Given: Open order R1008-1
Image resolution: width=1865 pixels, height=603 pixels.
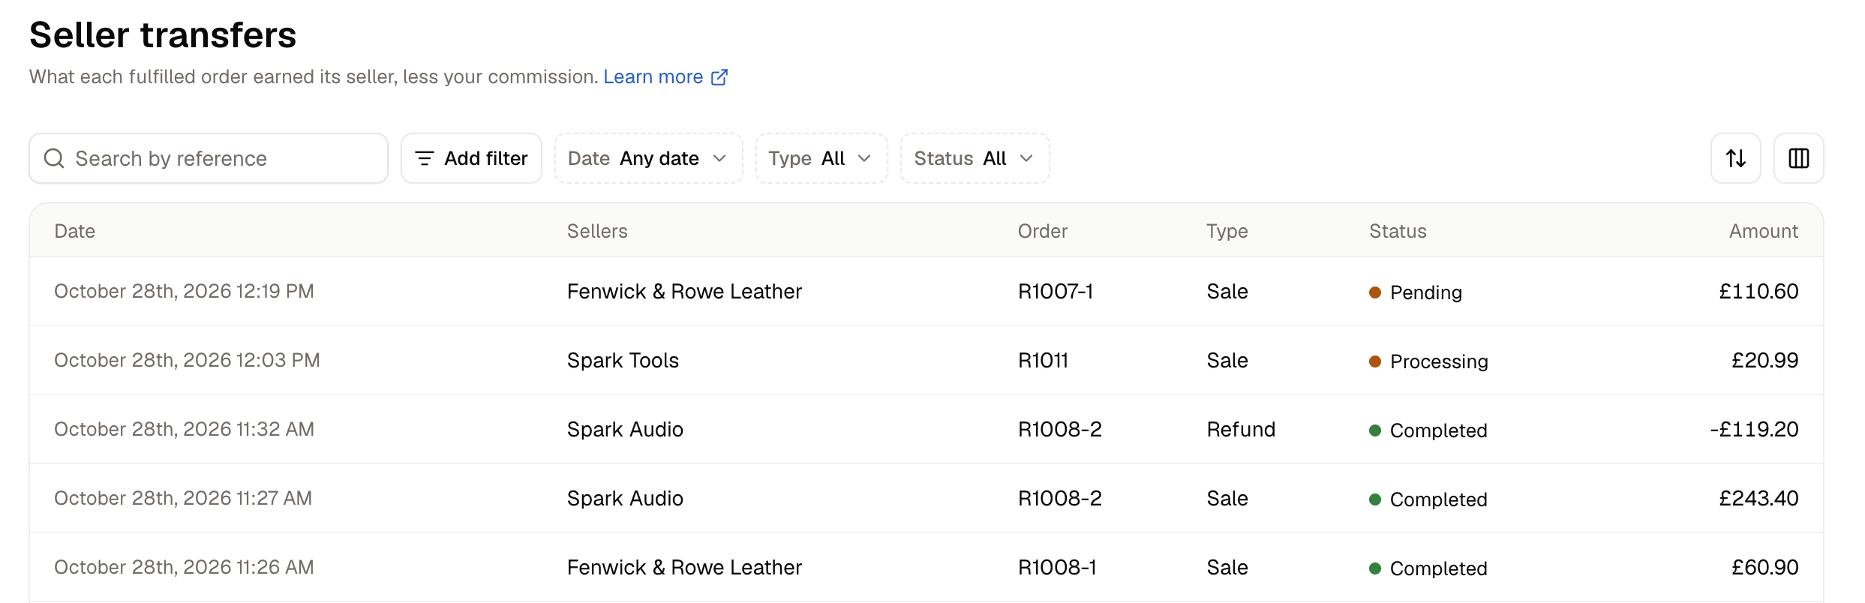Looking at the screenshot, I should coord(1057,567).
